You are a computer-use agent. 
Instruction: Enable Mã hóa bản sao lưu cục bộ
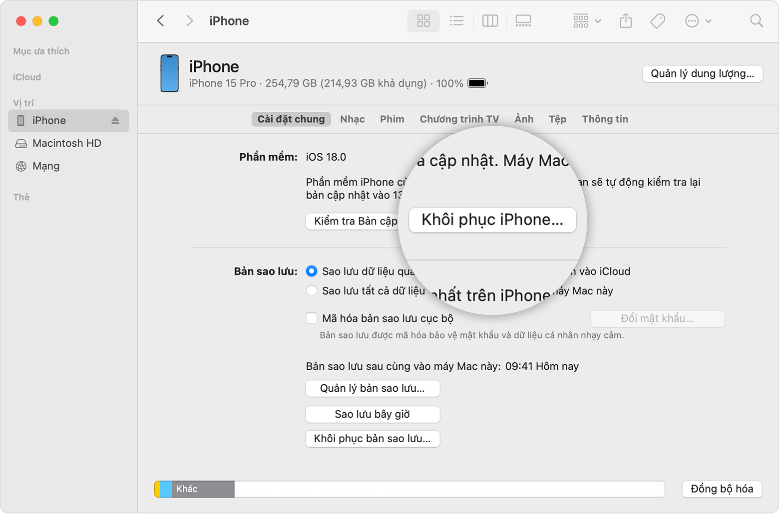[x=312, y=318]
